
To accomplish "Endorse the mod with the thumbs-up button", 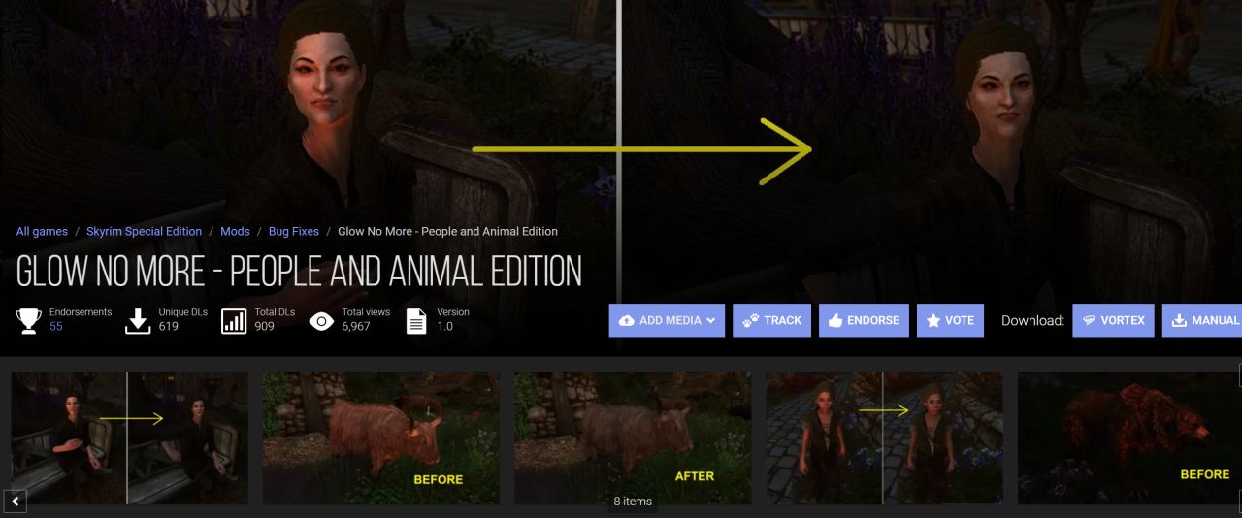I will click(864, 320).
